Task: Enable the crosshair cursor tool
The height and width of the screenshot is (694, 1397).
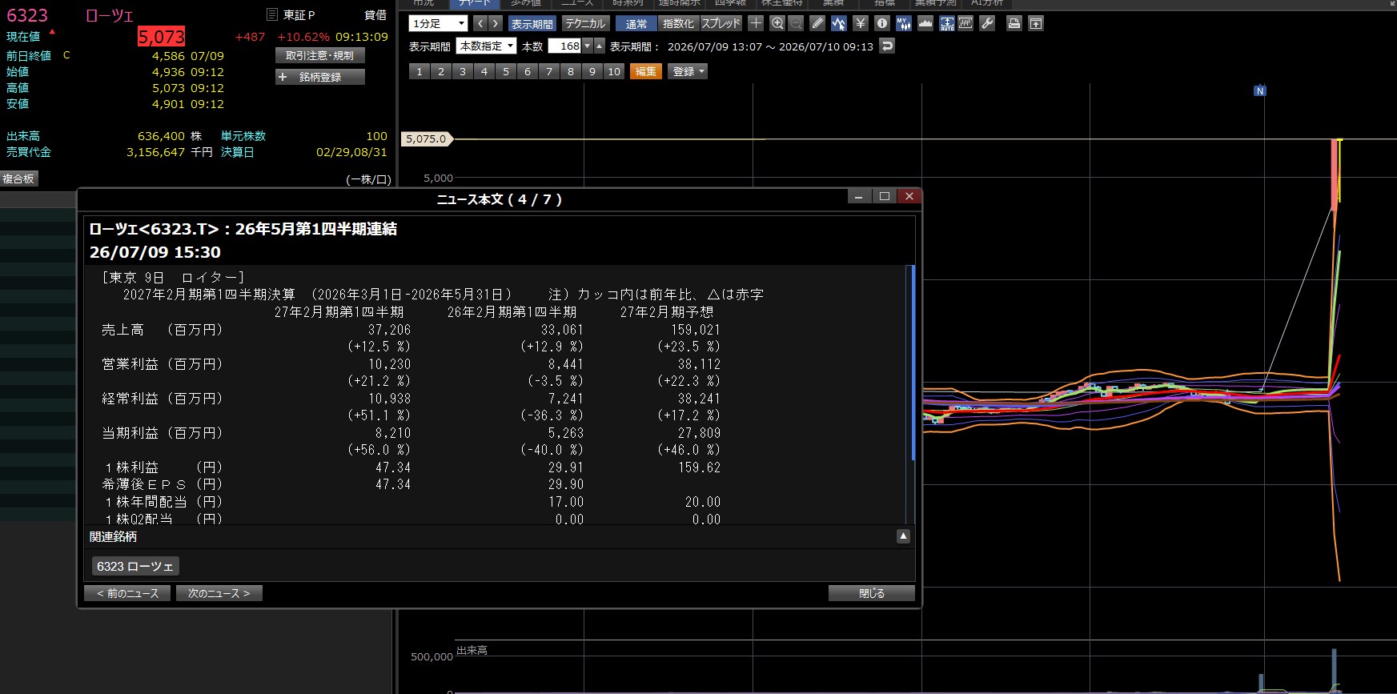Action: pyautogui.click(x=756, y=23)
